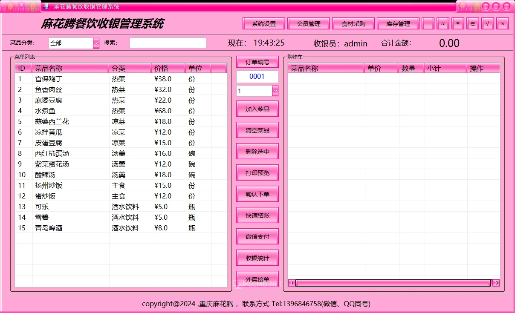The height and width of the screenshot is (313, 515).
Task: Open 会员管理 member management
Action: tap(309, 23)
